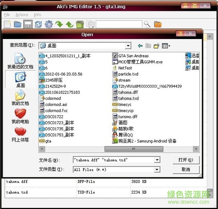Select 4_120325011211_1_副本 image
This screenshot has height=209, width=218.
tap(65, 56)
